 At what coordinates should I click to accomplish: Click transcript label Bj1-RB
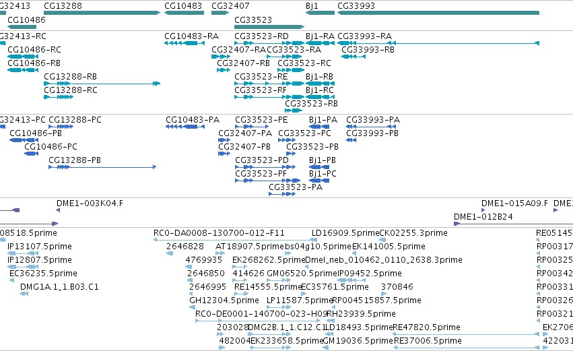[x=319, y=77]
